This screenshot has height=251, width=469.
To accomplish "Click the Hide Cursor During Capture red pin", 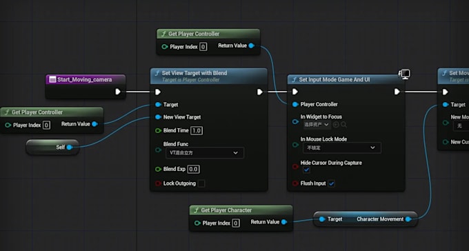I will pyautogui.click(x=295, y=166).
